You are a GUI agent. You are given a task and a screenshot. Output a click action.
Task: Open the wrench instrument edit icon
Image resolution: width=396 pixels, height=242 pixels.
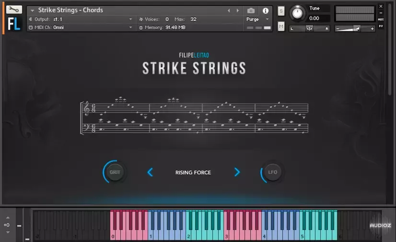(14, 10)
